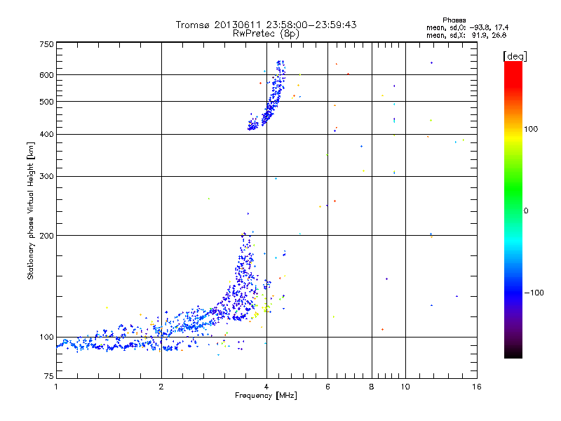This screenshot has width=561, height=421.
Task: Click the rainbow phase colorbar
Action: click(x=513, y=210)
